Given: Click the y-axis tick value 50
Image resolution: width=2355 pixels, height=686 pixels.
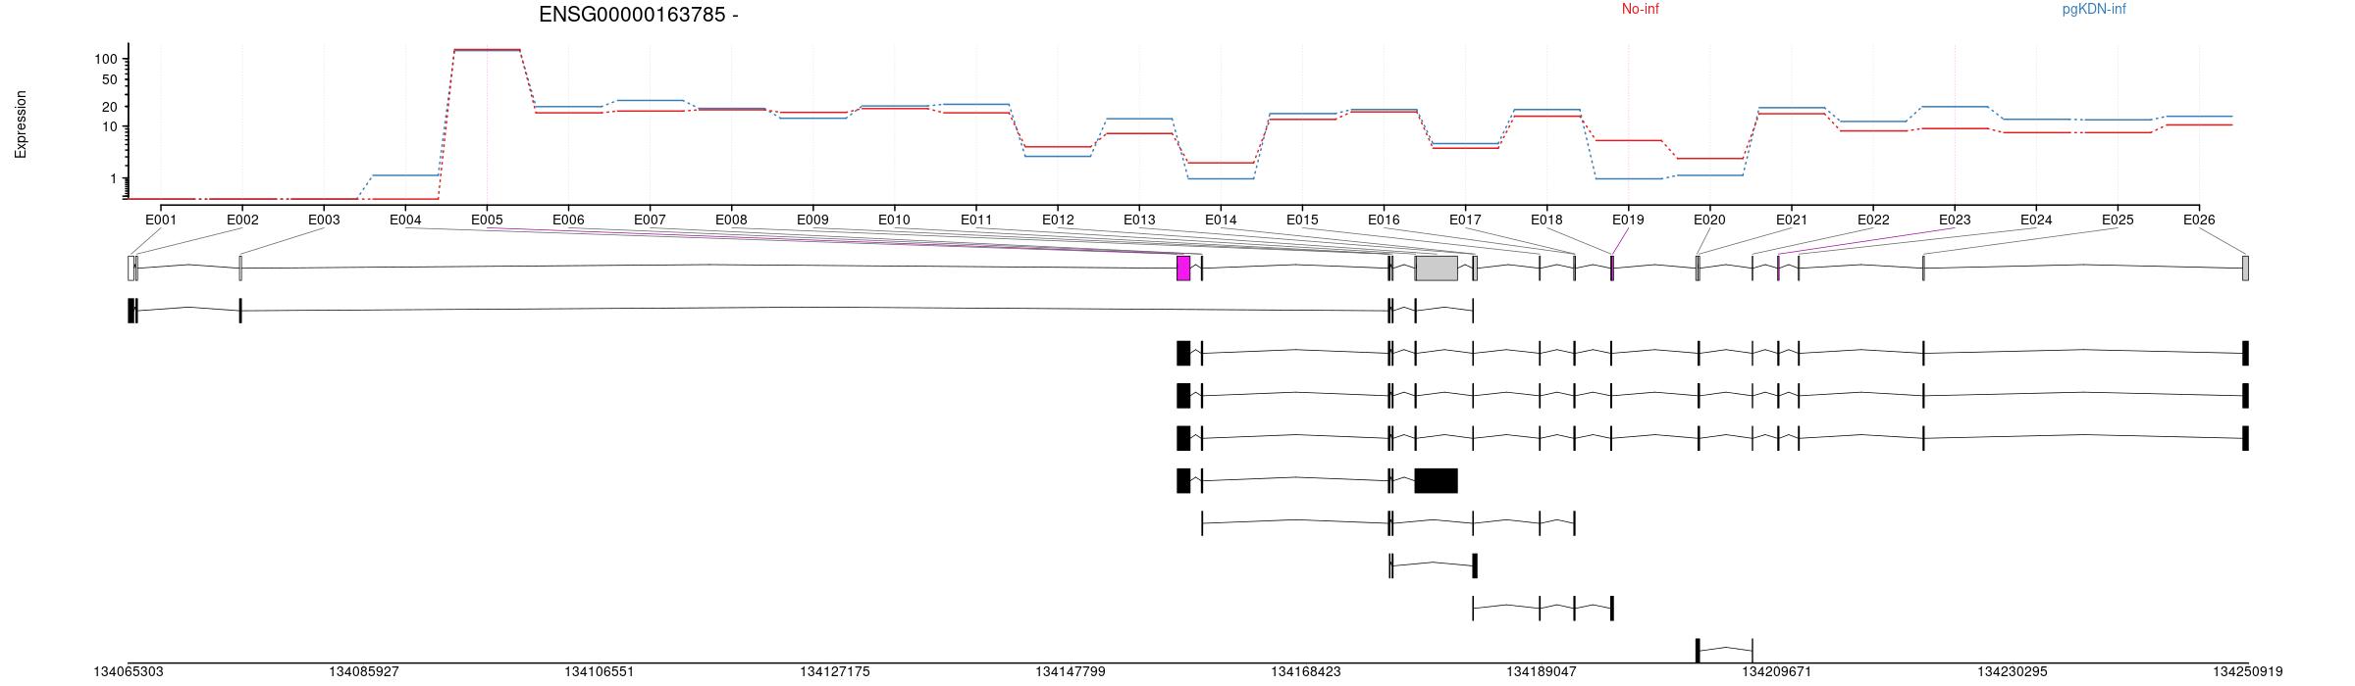Looking at the screenshot, I should click(110, 80).
